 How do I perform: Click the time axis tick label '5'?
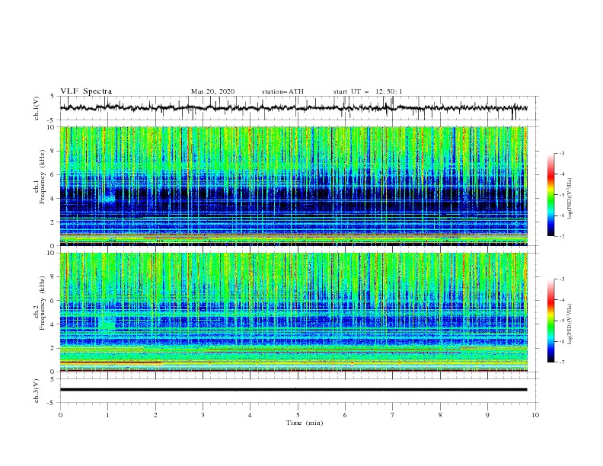coord(298,415)
